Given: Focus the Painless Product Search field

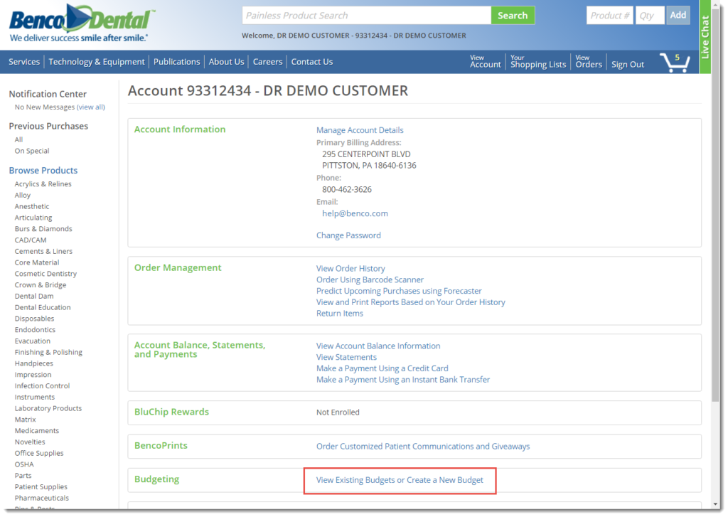Looking at the screenshot, I should 366,16.
